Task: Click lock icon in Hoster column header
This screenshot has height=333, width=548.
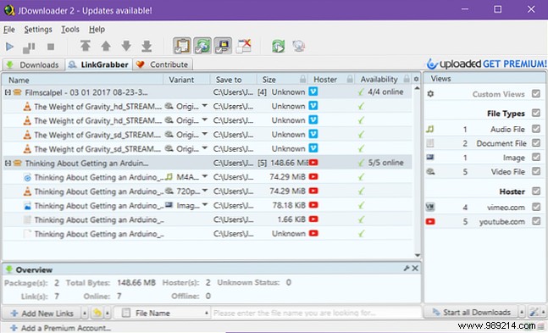Action: click(350, 79)
